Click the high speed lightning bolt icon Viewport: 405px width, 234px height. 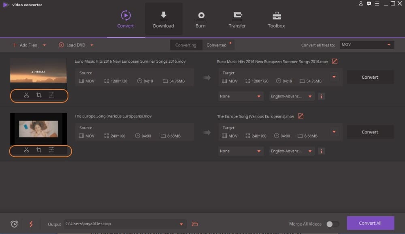pos(31,224)
